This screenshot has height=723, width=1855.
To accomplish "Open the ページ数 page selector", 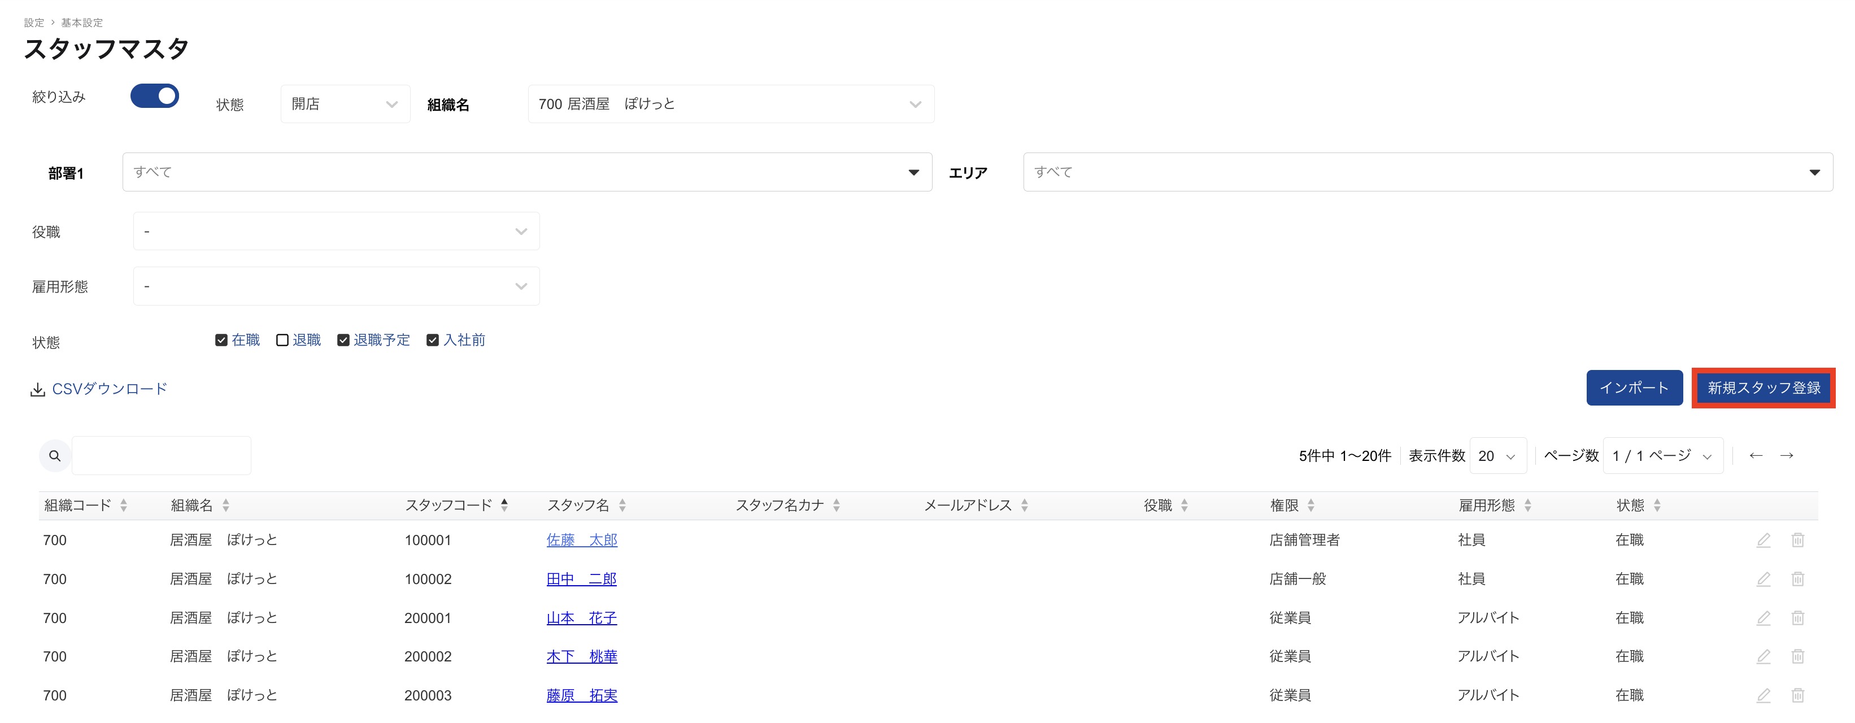I will [1663, 456].
